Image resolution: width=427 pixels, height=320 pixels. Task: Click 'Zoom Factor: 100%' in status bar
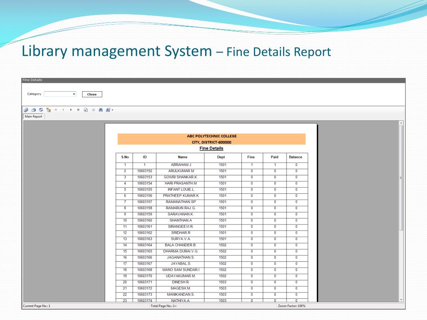[291, 306]
